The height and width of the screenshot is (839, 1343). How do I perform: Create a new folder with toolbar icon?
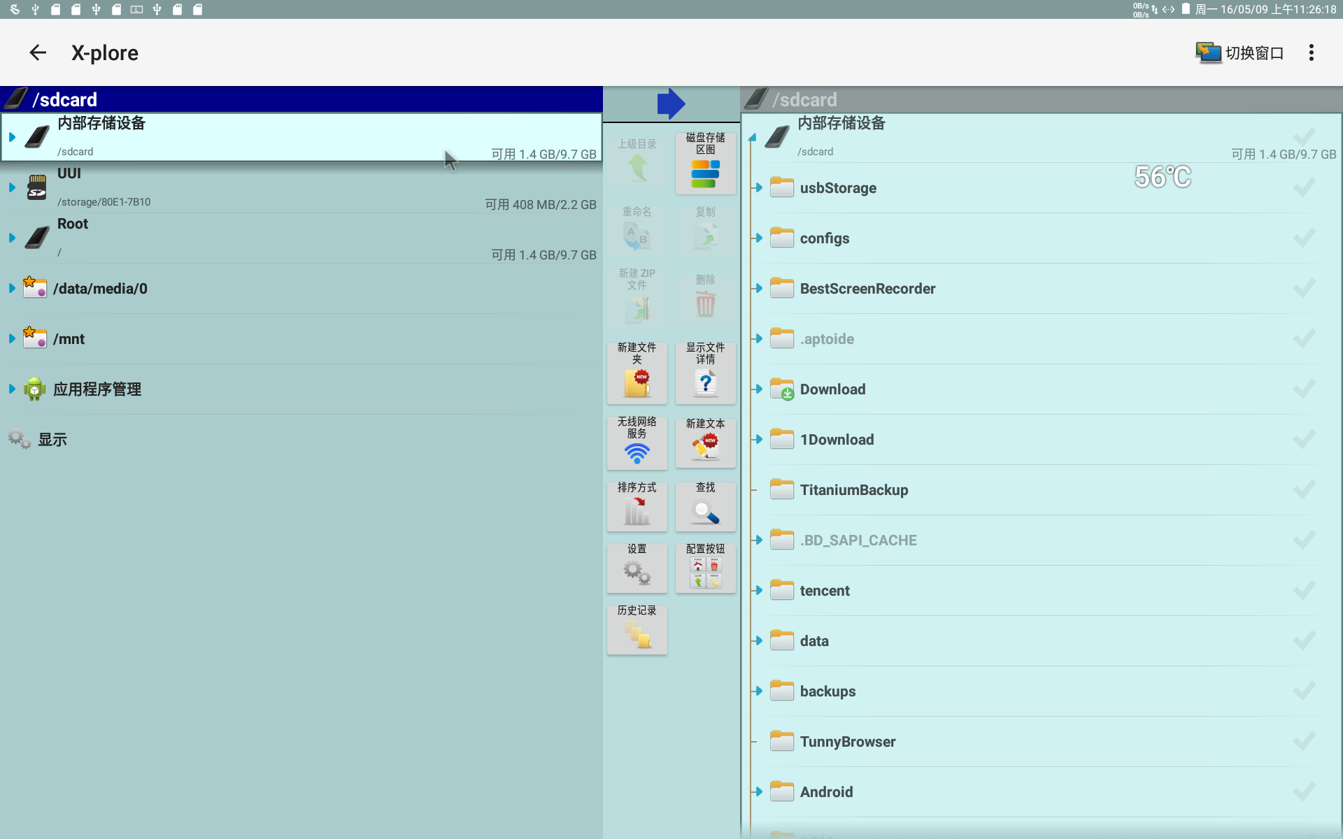pyautogui.click(x=637, y=372)
